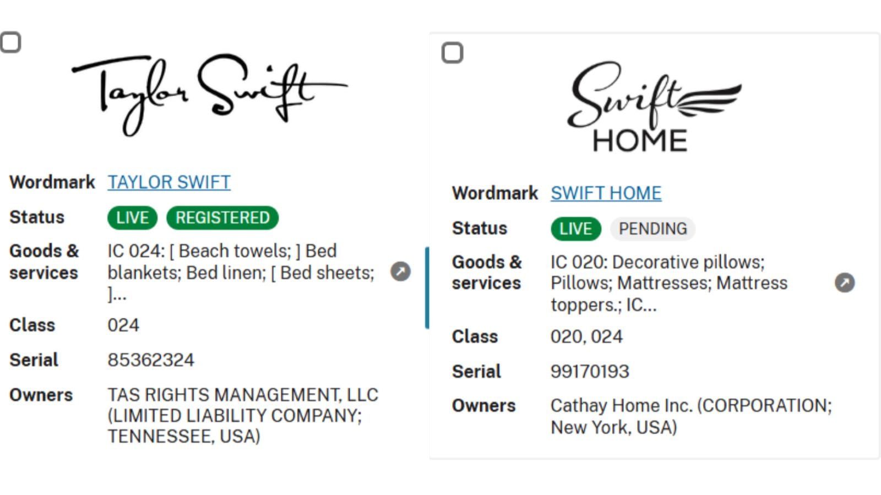The image size is (881, 495).
Task: Tick the checkbox on the Taylor Swift card
Action: pyautogui.click(x=10, y=42)
